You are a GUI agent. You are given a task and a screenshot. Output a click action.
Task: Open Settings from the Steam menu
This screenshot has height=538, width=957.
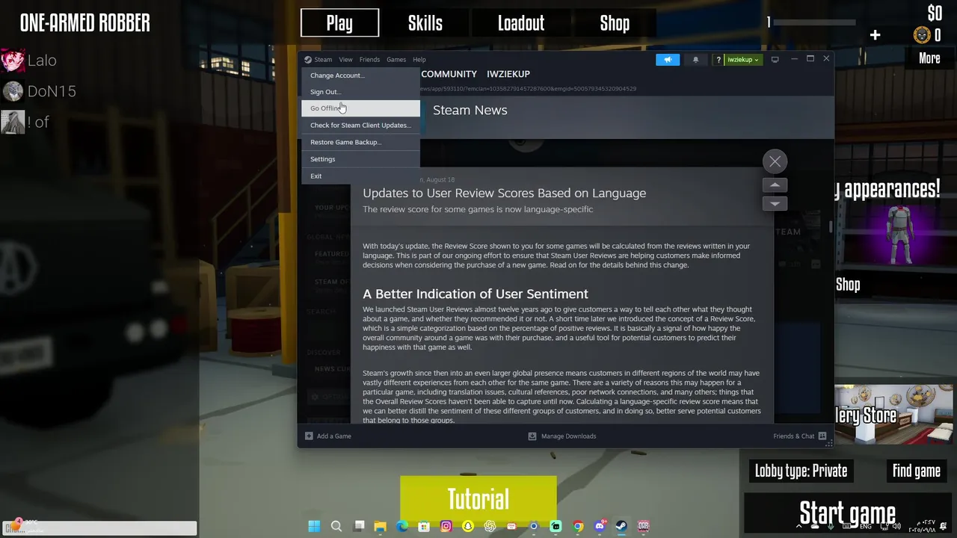(x=360, y=159)
